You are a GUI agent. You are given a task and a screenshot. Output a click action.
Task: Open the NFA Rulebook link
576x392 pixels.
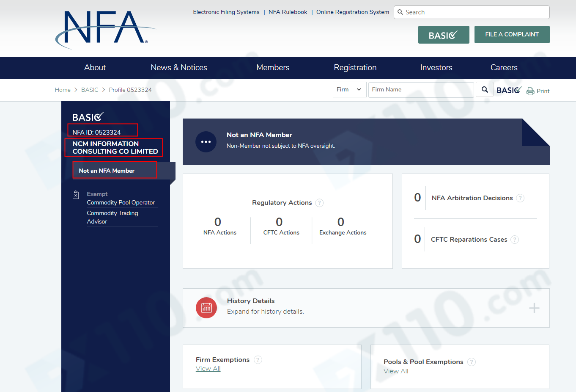tap(288, 12)
